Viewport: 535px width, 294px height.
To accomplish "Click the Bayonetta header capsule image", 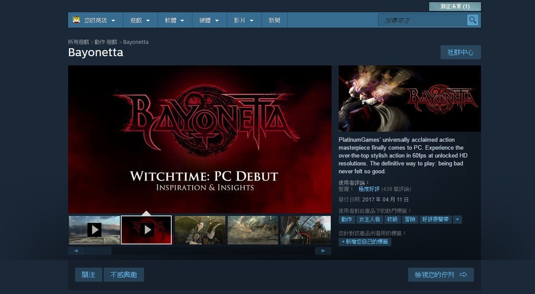I will [x=410, y=99].
